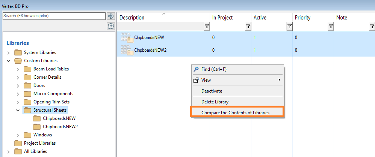Expand the Windows folder node
Image resolution: width=375 pixels, height=157 pixels.
click(18, 135)
